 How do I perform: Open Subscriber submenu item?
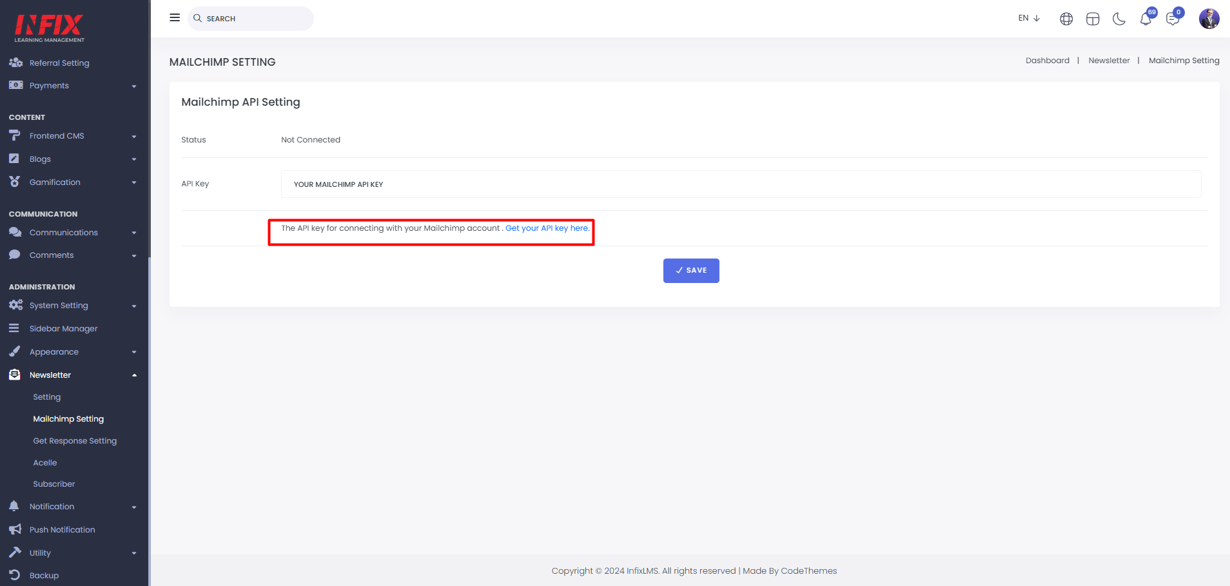(x=54, y=484)
